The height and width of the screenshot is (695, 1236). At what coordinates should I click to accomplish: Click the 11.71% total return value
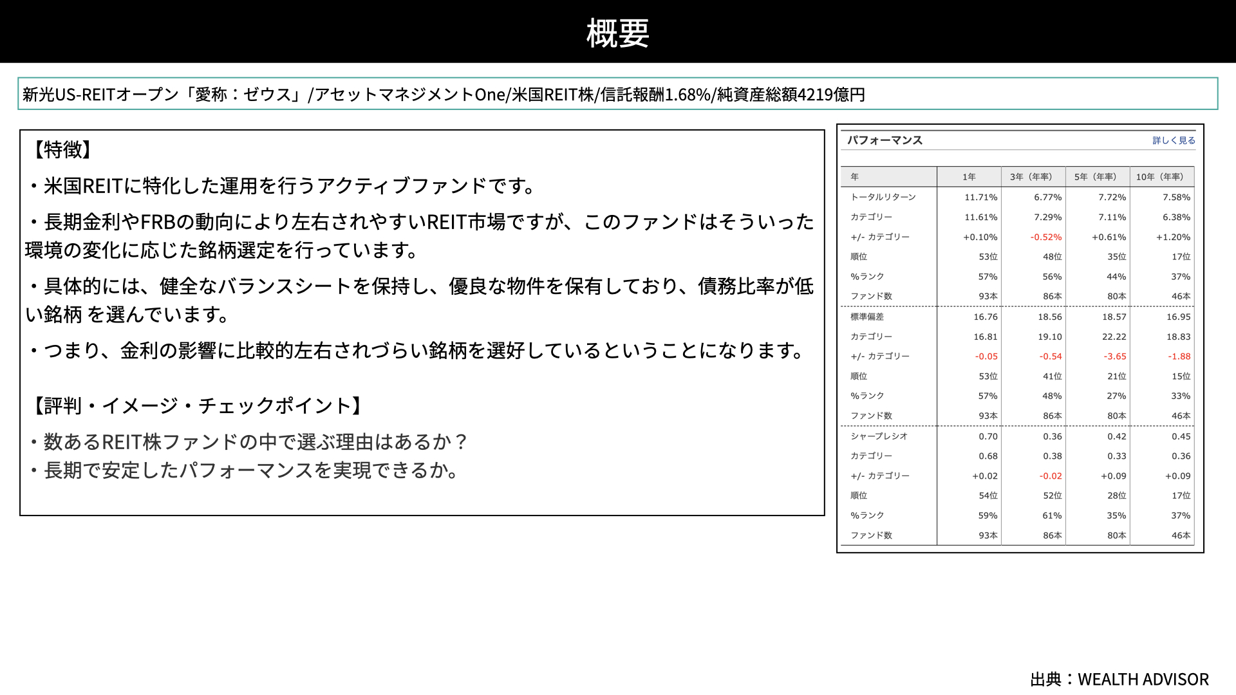point(981,198)
